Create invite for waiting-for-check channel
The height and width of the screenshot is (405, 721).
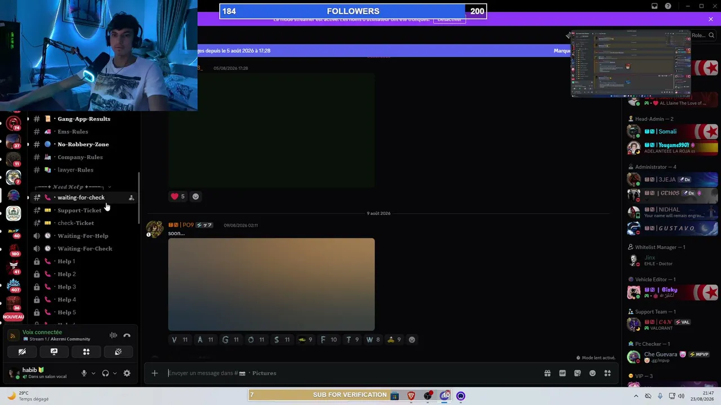tap(131, 197)
